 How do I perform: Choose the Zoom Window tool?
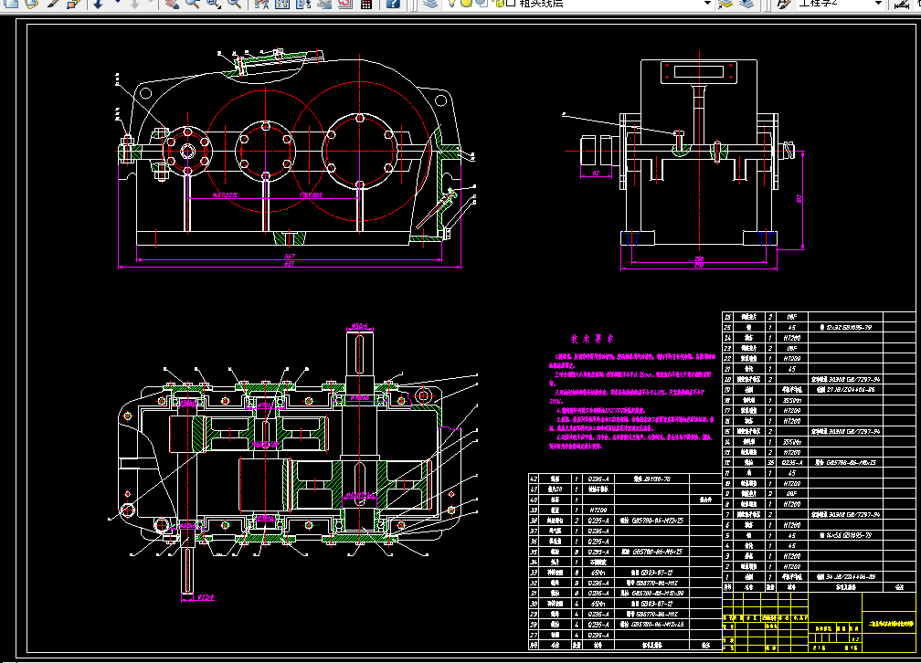click(x=213, y=3)
